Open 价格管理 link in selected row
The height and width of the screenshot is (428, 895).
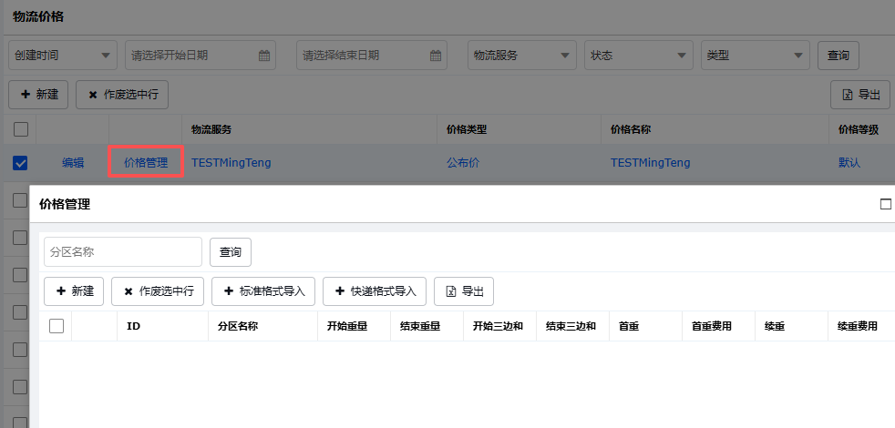click(146, 163)
